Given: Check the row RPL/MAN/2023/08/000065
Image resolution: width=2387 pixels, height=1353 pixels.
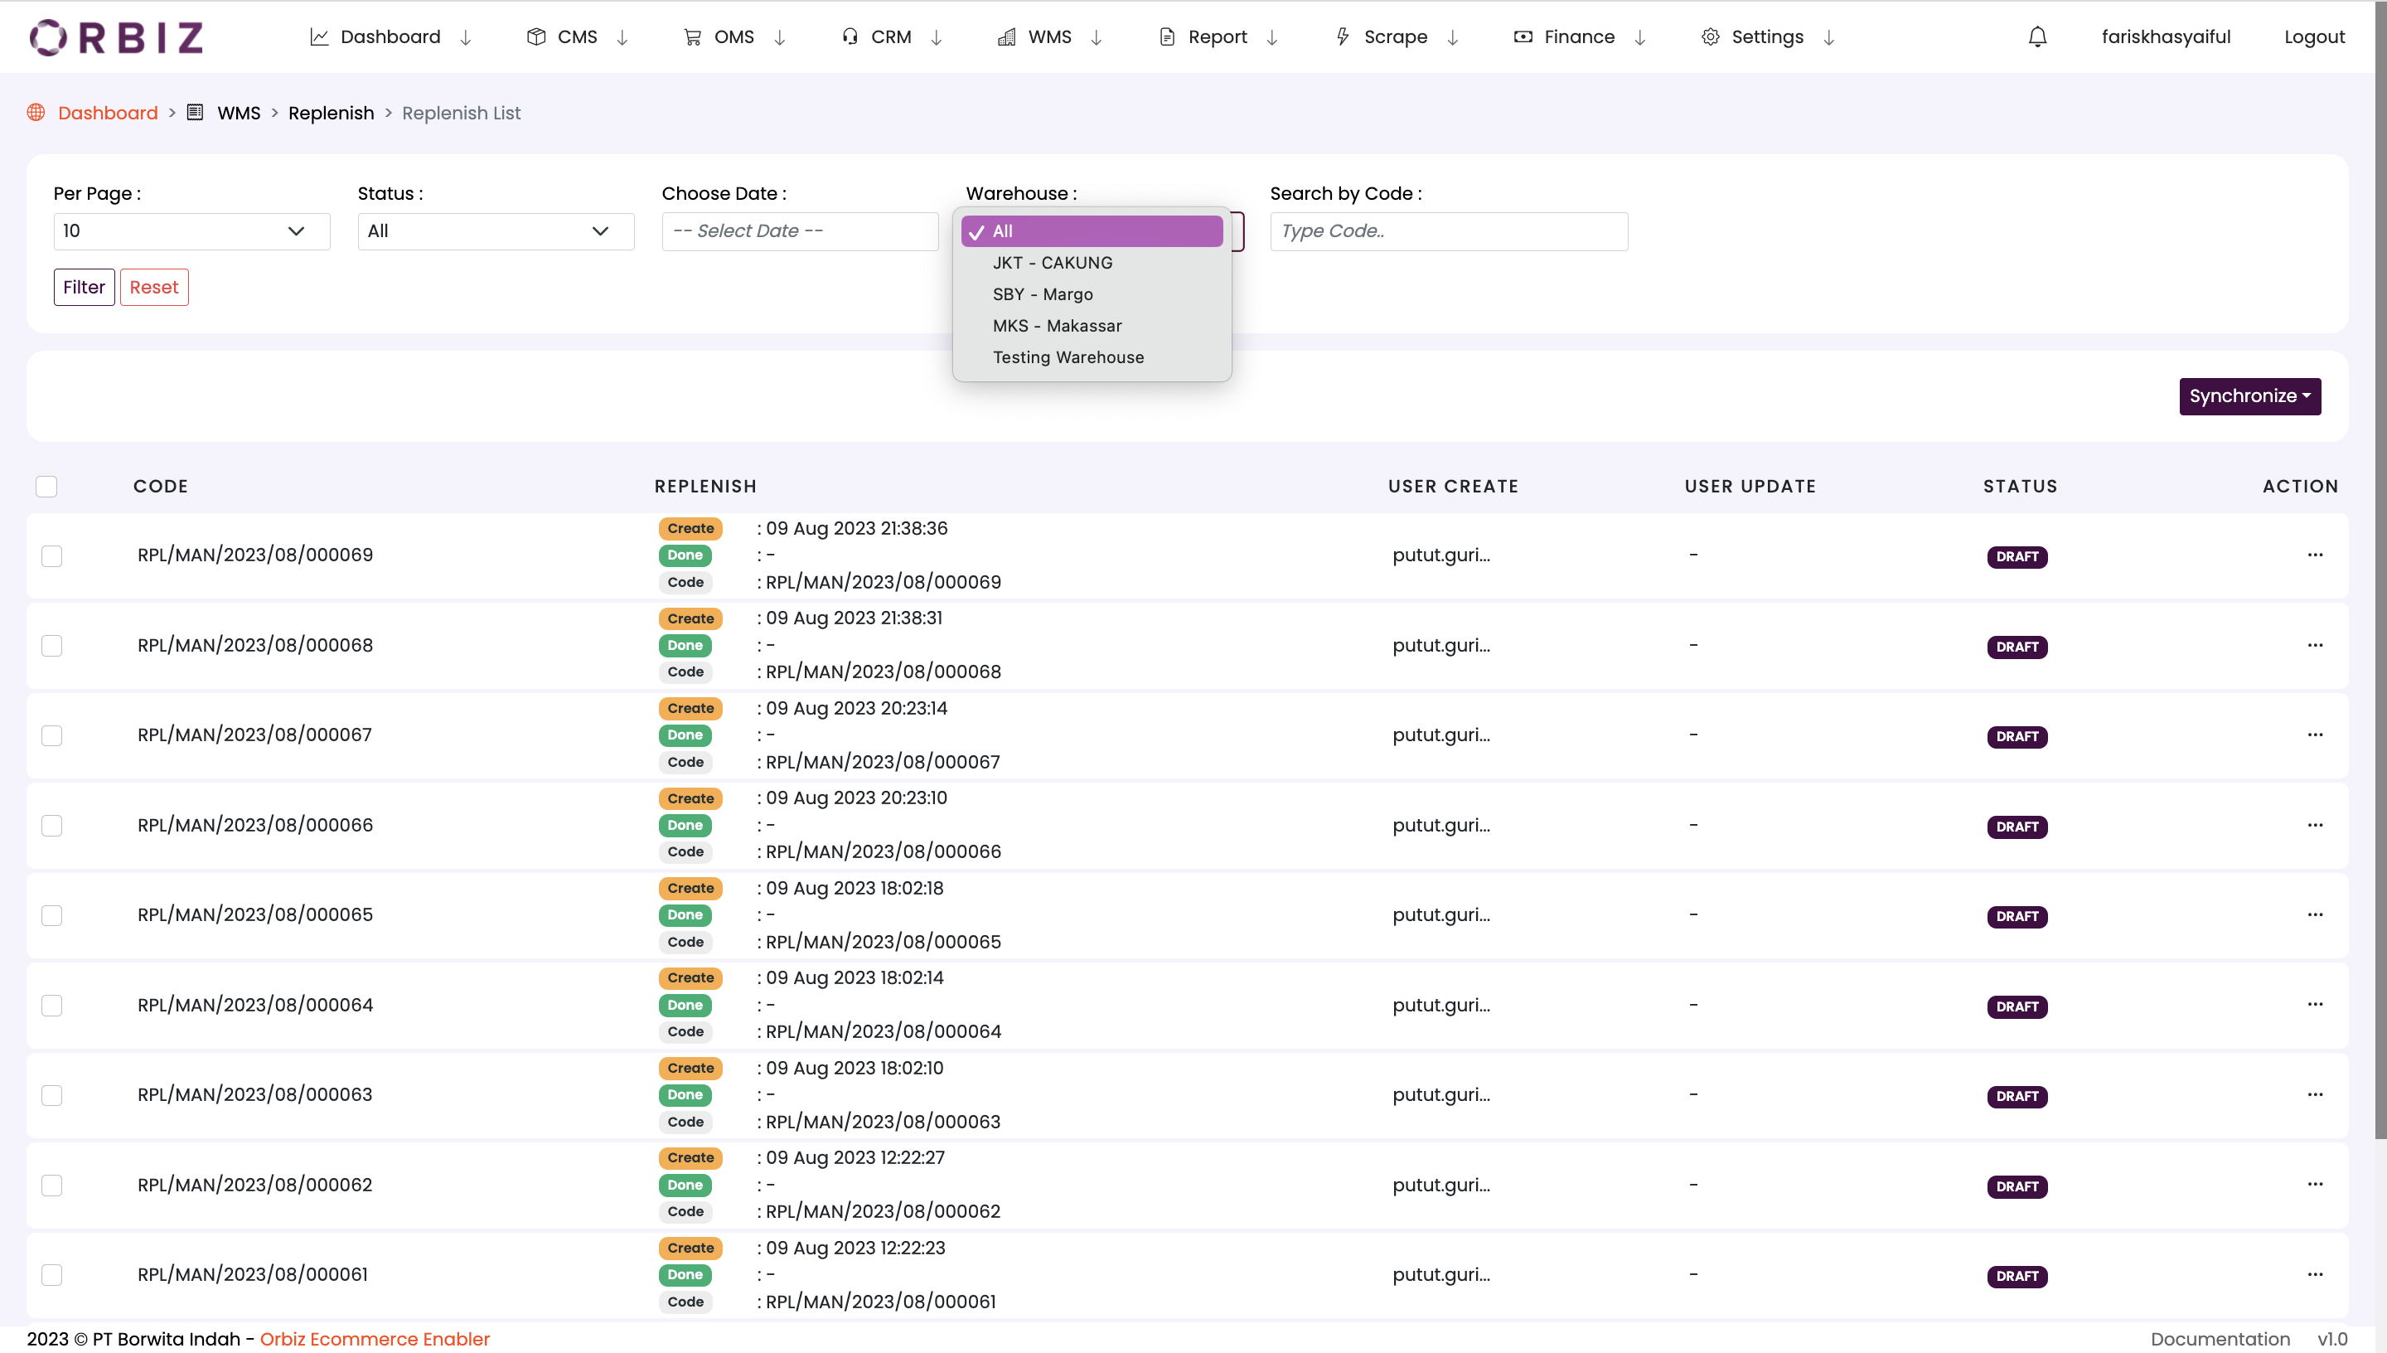Looking at the screenshot, I should click(52, 915).
